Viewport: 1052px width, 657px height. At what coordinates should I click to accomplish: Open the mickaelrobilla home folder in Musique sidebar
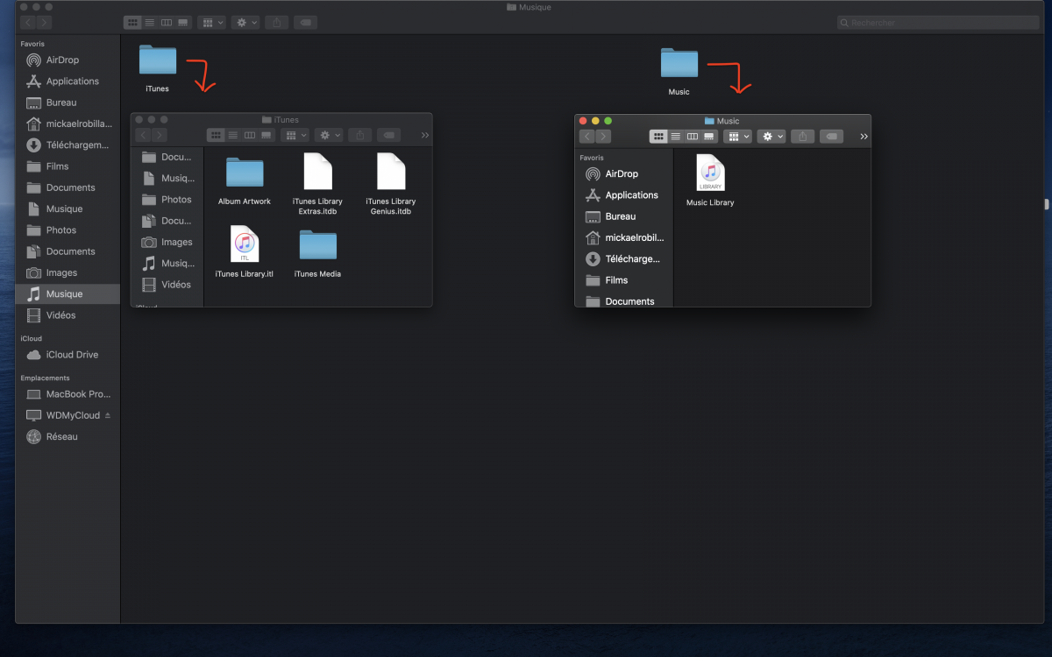79,124
